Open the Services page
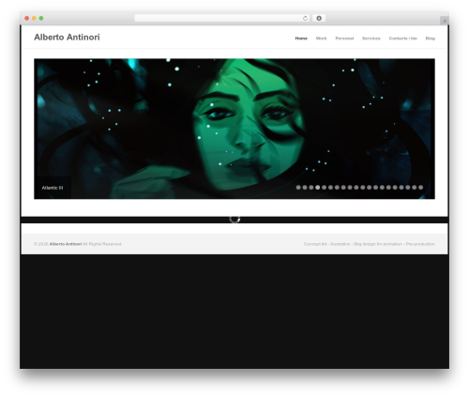Screen dimensions: 469x397 pos(371,38)
